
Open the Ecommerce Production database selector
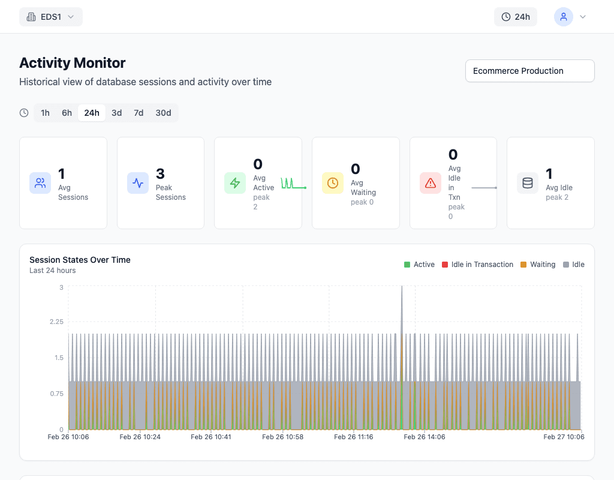(529, 71)
